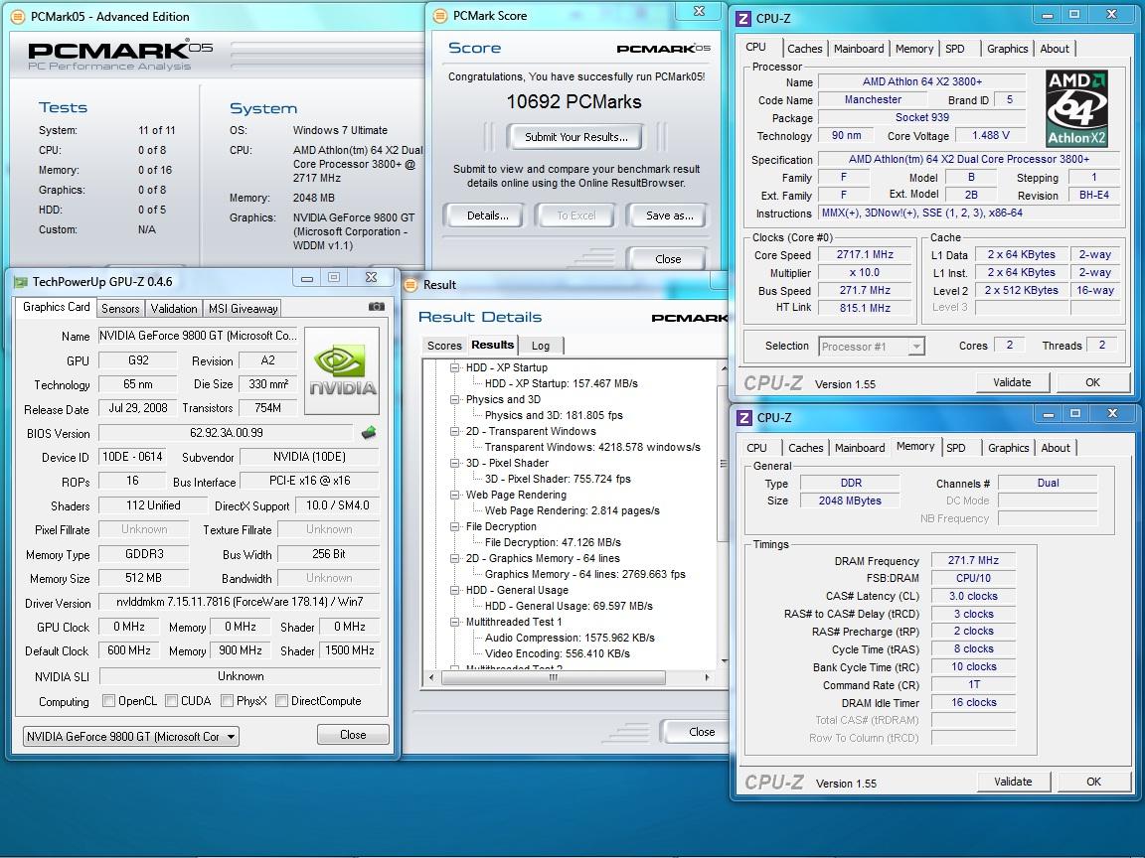Screen dimensions: 1145x858
Task: Click the Driver Version field in GPU-Z
Action: (240, 603)
